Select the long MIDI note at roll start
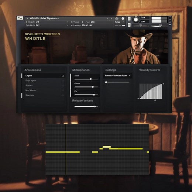Screen dimensions: 192x192 point(63,152)
